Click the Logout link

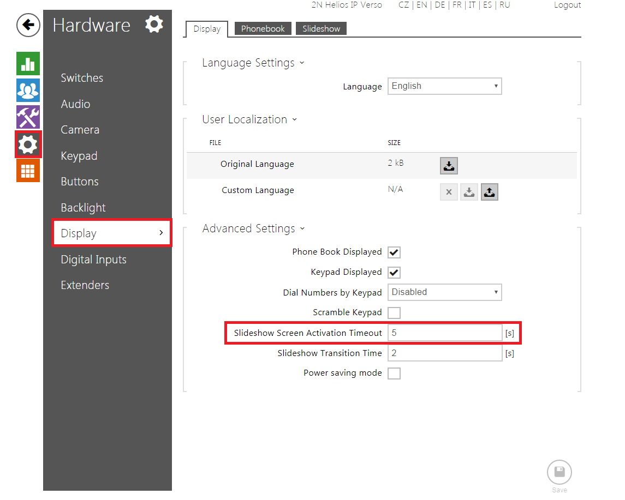pyautogui.click(x=567, y=5)
